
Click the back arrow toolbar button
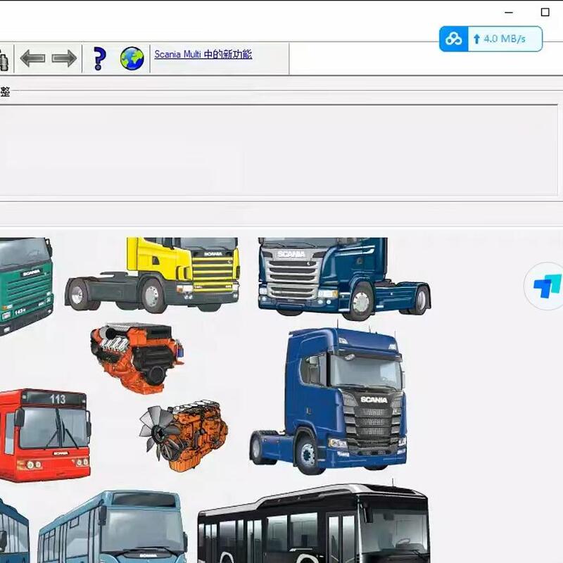click(x=32, y=58)
